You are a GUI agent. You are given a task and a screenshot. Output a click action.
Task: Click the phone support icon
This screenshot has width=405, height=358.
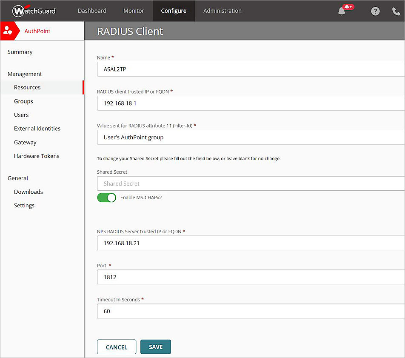pos(396,11)
